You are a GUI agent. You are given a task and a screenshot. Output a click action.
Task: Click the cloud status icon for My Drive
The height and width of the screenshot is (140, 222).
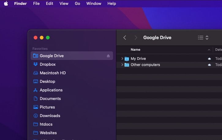(209, 59)
